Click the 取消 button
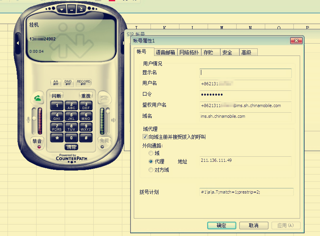This screenshot has height=236, width=320. 254,225
